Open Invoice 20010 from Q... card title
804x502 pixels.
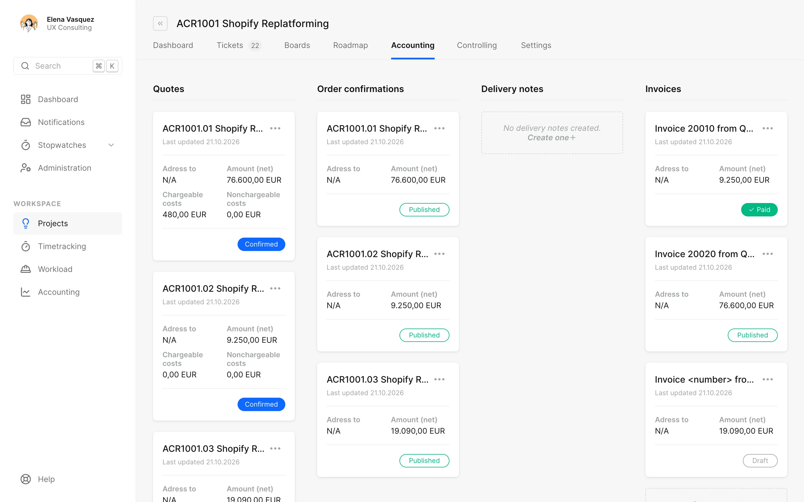(x=704, y=129)
